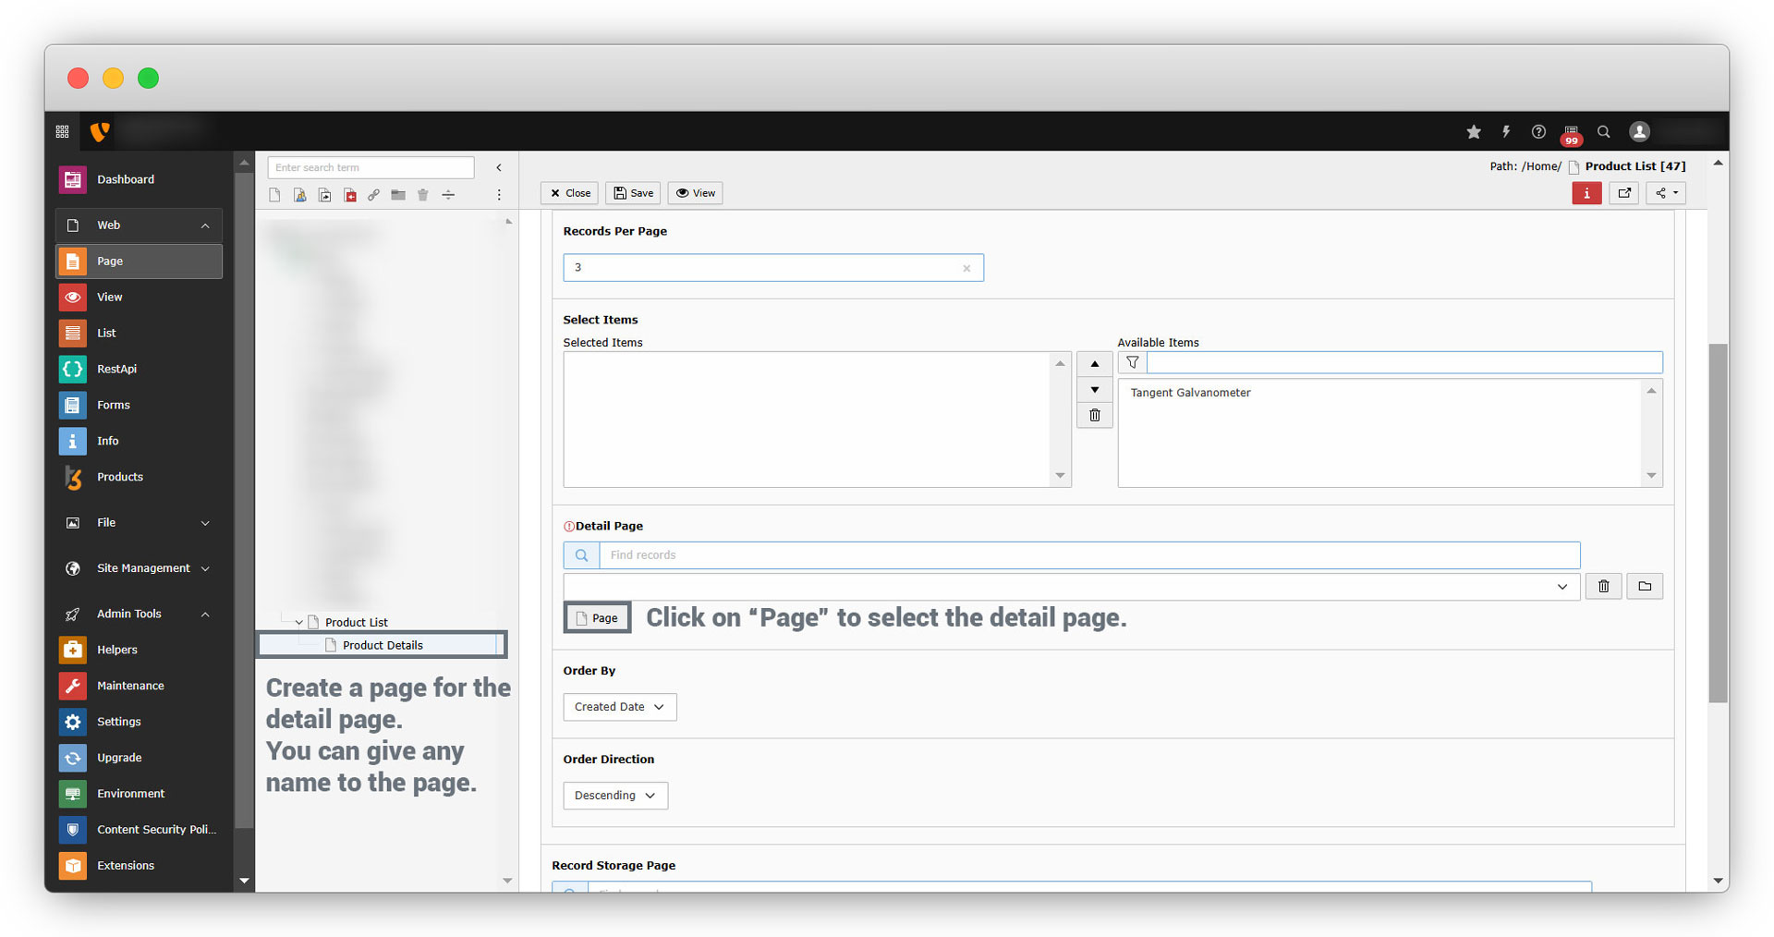Click the red information button

pos(1586,193)
